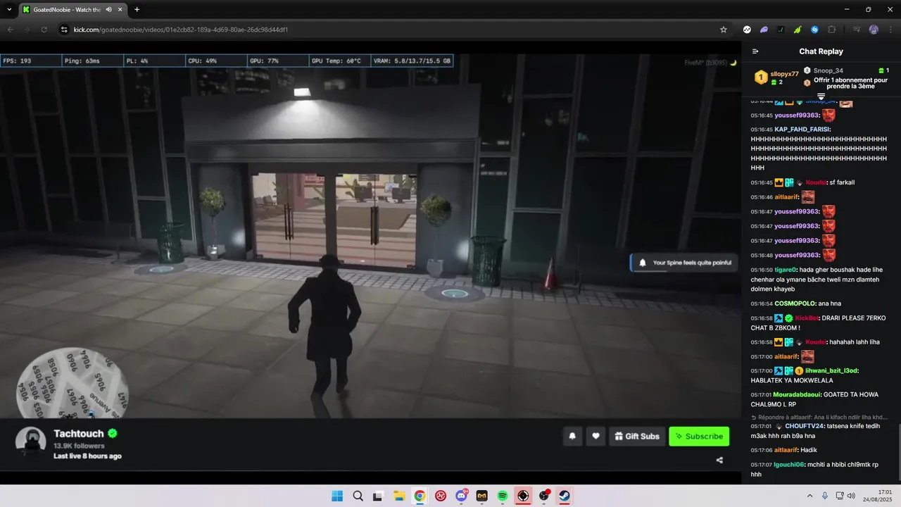
Task: Click the notification bell next to Gift Subs
Action: [572, 437]
